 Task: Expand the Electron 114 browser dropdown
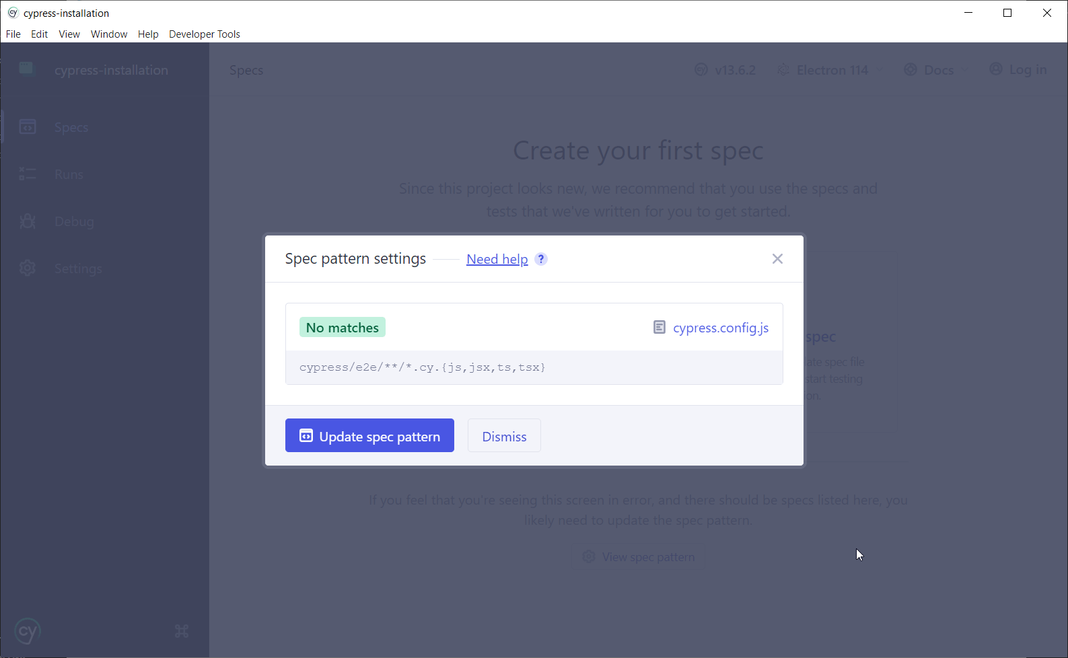tap(831, 70)
